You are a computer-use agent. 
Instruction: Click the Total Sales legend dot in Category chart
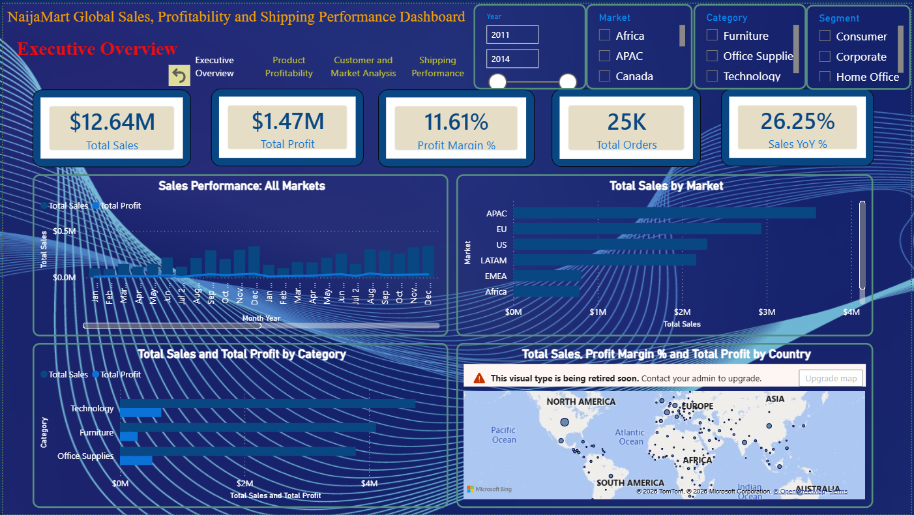click(44, 374)
